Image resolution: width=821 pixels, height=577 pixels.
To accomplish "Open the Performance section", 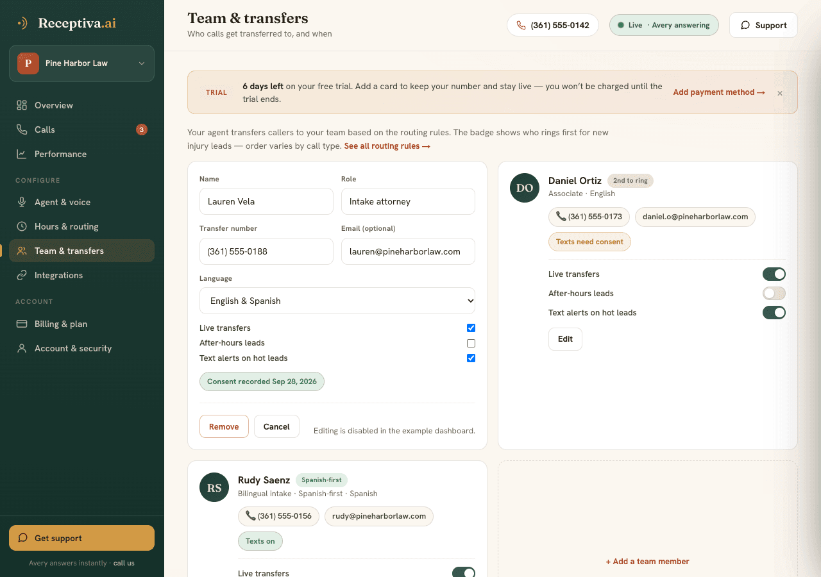I will pyautogui.click(x=81, y=154).
